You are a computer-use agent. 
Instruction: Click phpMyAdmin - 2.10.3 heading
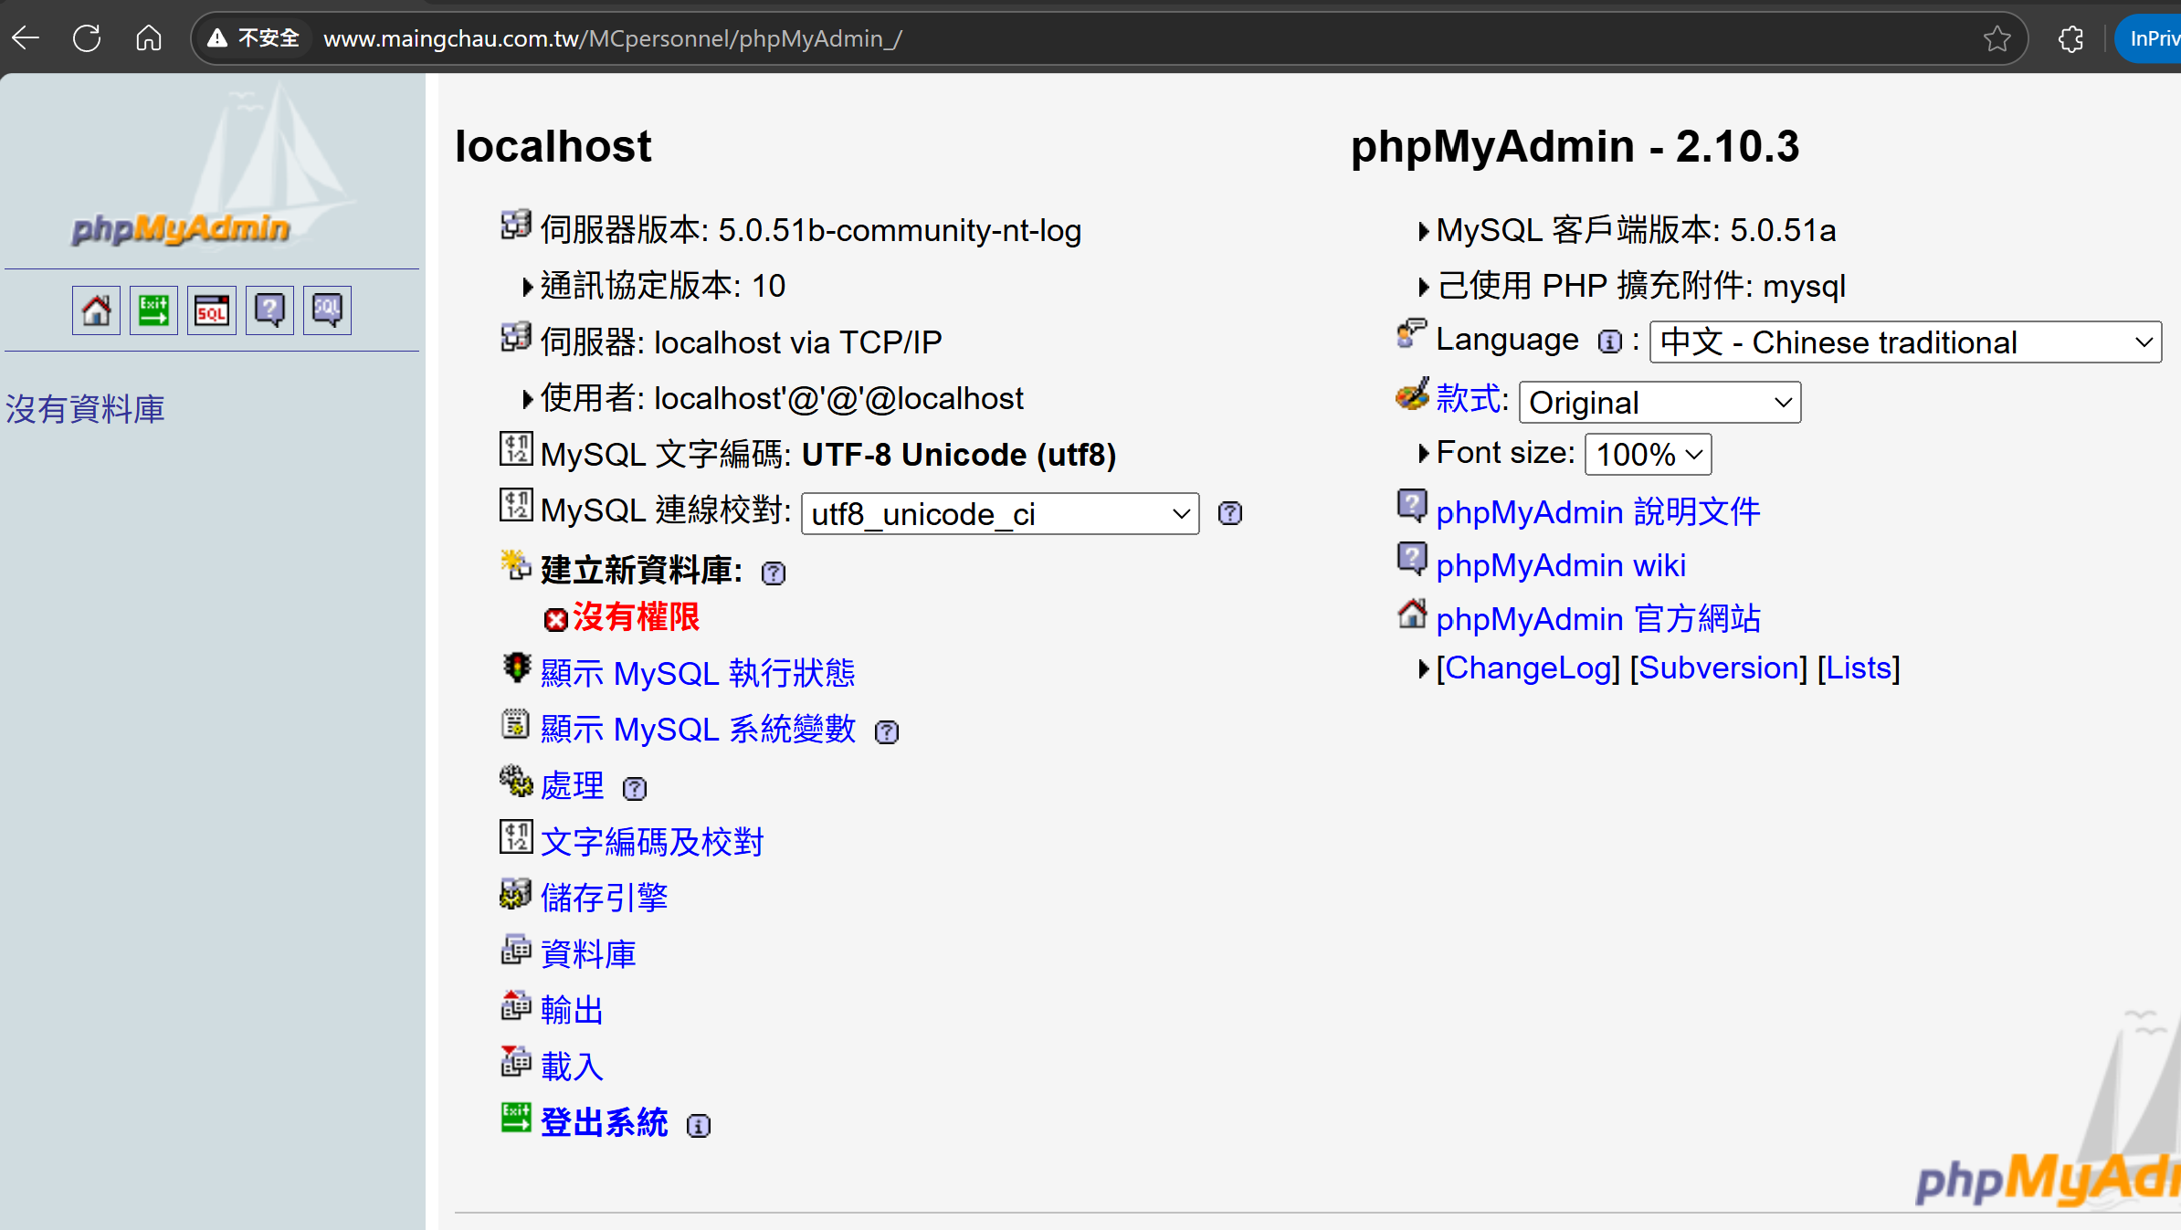click(1575, 147)
